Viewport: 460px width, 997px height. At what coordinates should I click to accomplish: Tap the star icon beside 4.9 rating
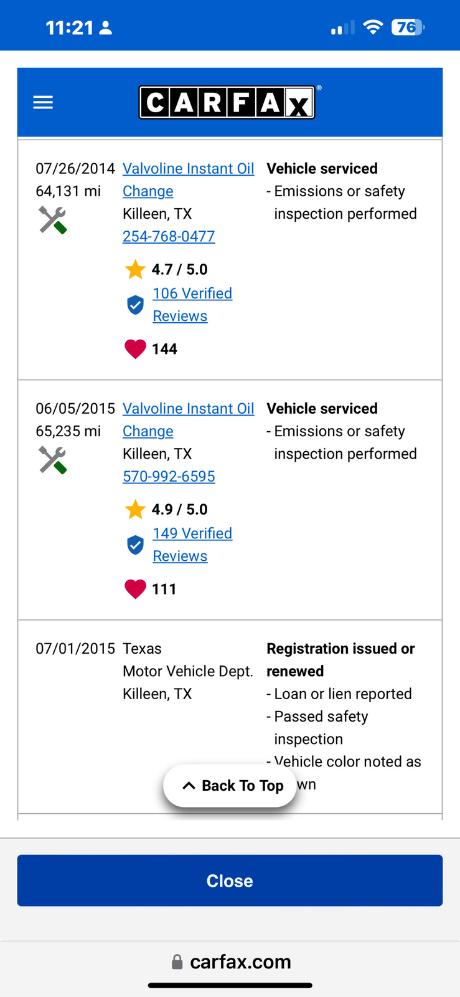135,510
